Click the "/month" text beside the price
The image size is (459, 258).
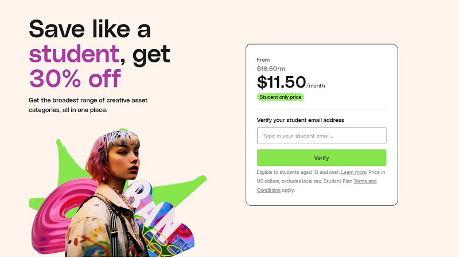tap(316, 86)
